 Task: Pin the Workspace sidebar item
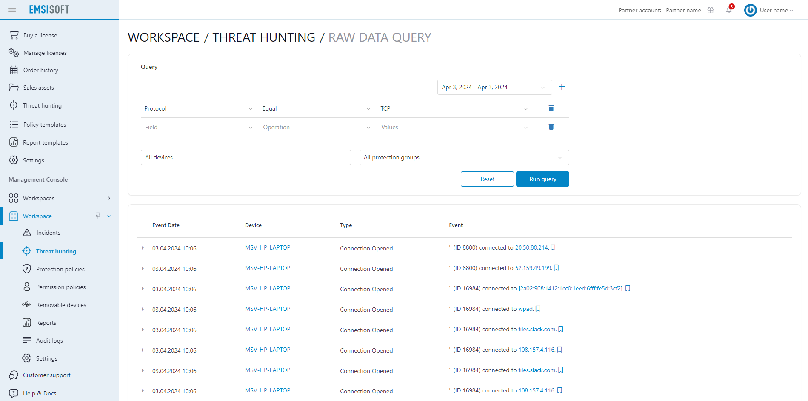click(97, 216)
